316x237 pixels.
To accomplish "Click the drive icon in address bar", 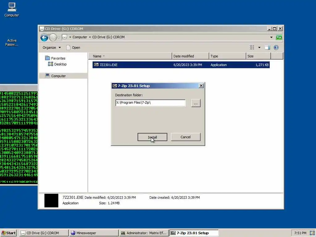I will pyautogui.click(x=64, y=37).
